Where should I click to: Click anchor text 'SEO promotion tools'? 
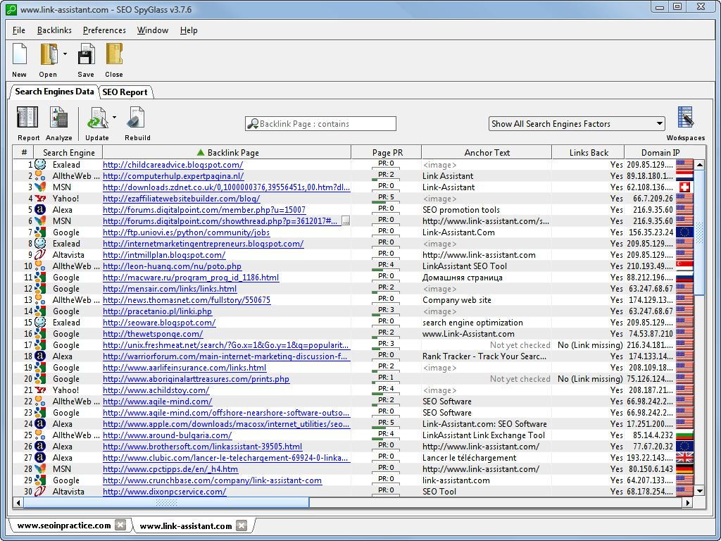460,210
